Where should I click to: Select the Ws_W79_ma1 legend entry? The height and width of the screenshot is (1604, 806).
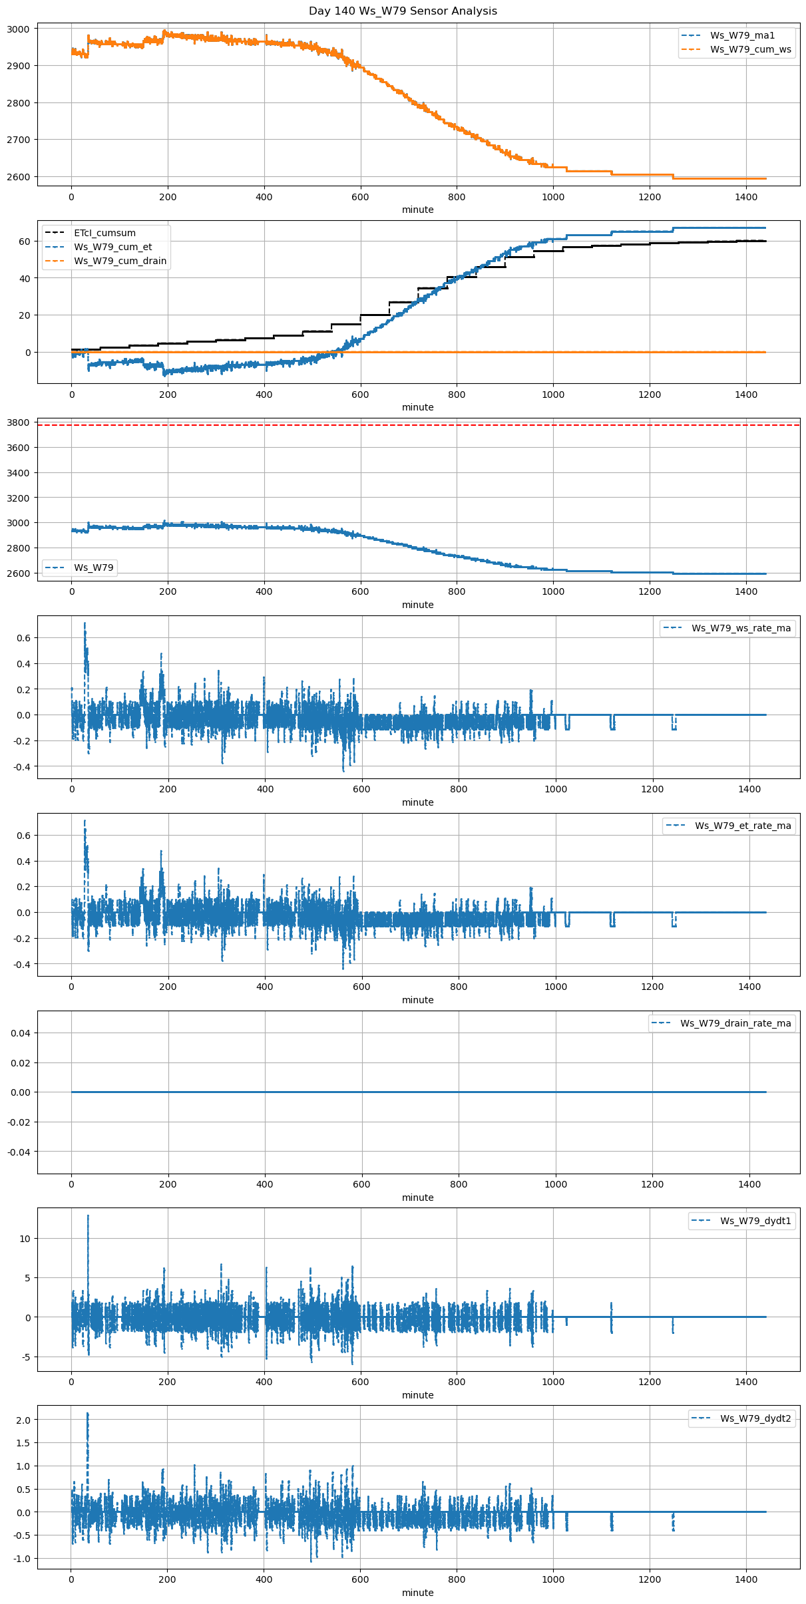[742, 35]
